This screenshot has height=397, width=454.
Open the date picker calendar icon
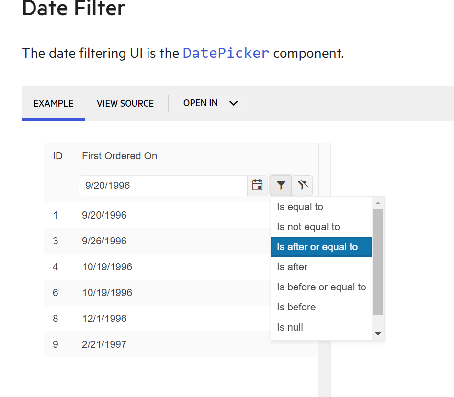258,185
